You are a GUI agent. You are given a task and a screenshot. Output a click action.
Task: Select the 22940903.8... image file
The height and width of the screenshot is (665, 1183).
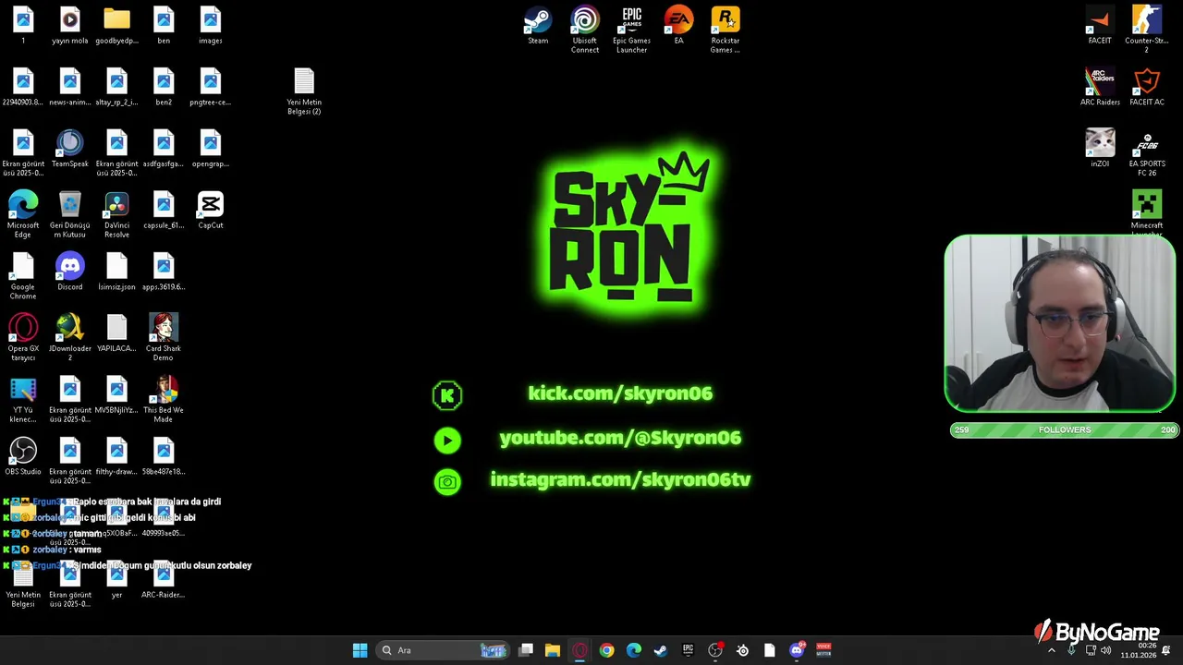pyautogui.click(x=23, y=88)
